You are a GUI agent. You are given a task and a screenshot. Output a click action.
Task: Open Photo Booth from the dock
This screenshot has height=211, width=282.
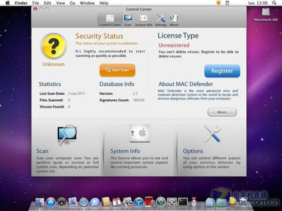[149, 202]
